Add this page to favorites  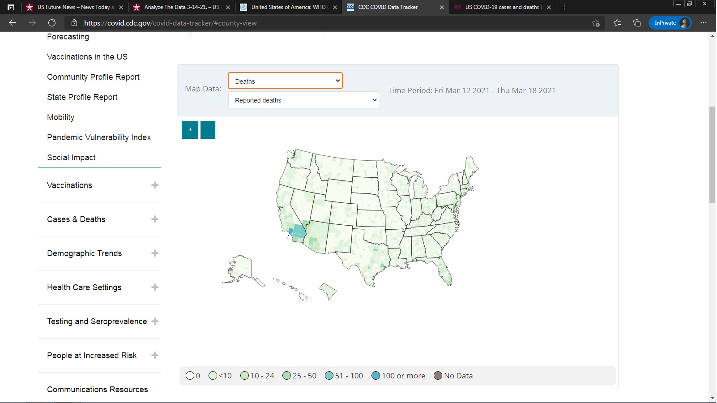[x=596, y=23]
